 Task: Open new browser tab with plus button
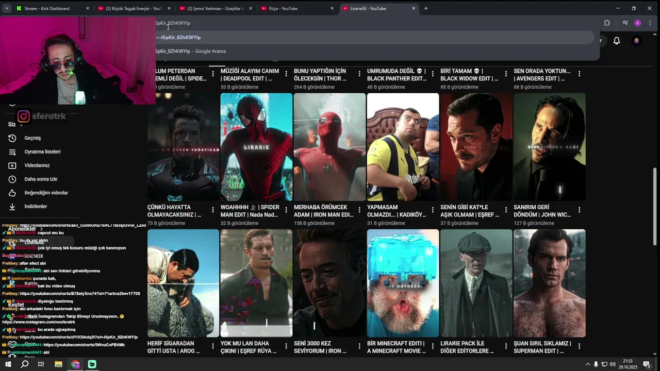426,8
